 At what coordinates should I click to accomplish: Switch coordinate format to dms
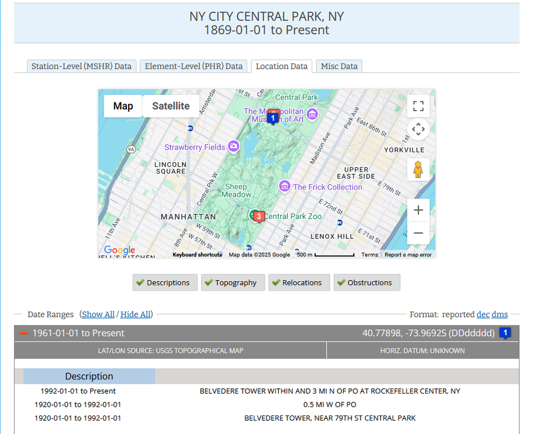499,314
